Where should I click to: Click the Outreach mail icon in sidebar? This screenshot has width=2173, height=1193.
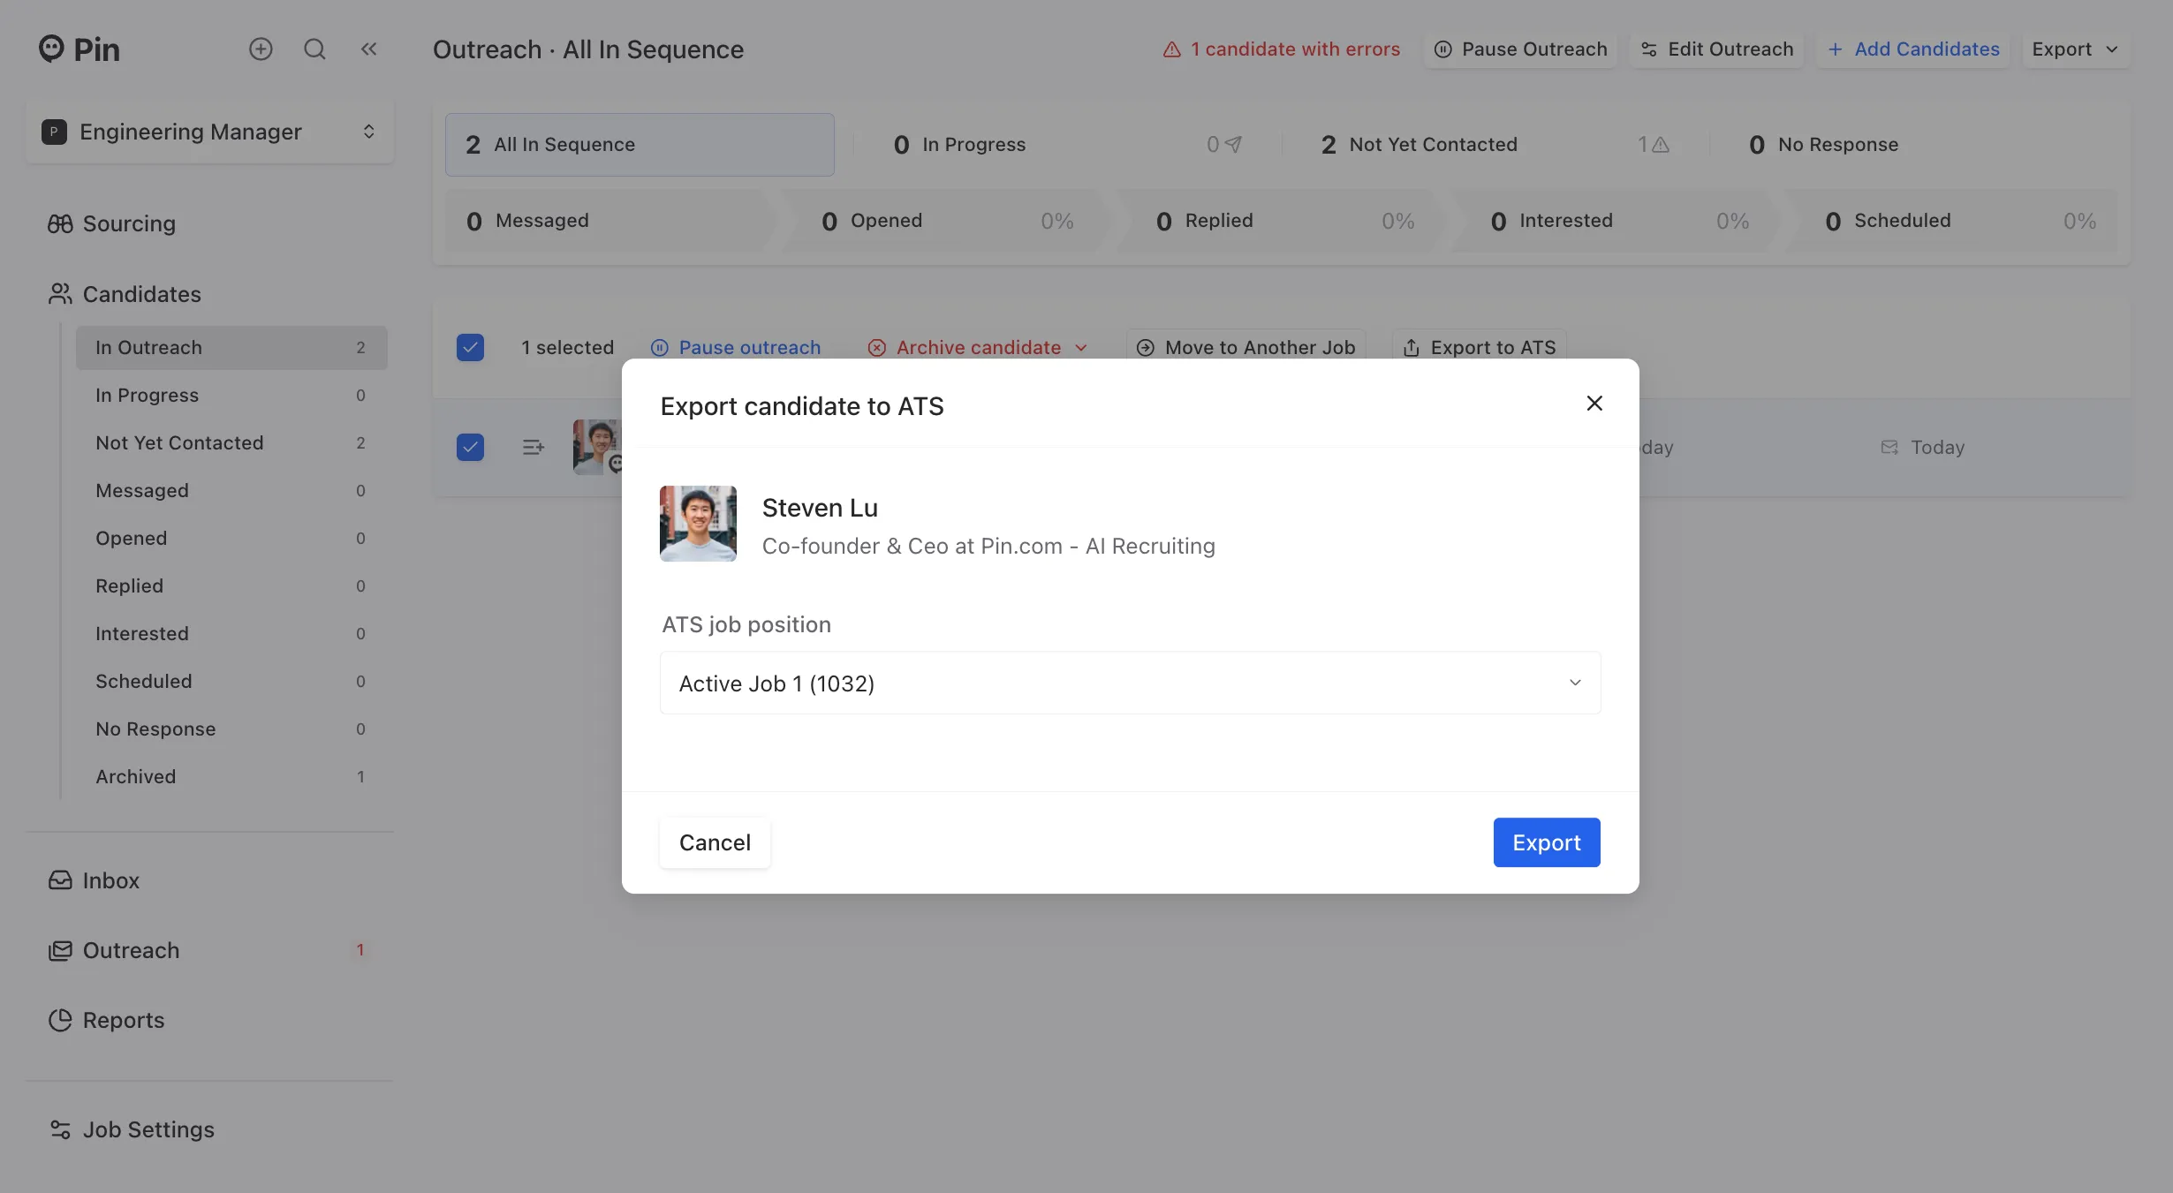60,950
